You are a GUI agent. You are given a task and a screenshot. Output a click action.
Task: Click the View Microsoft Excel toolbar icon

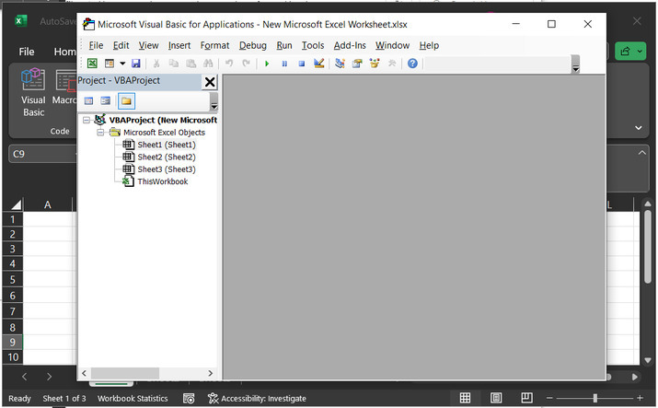point(92,64)
